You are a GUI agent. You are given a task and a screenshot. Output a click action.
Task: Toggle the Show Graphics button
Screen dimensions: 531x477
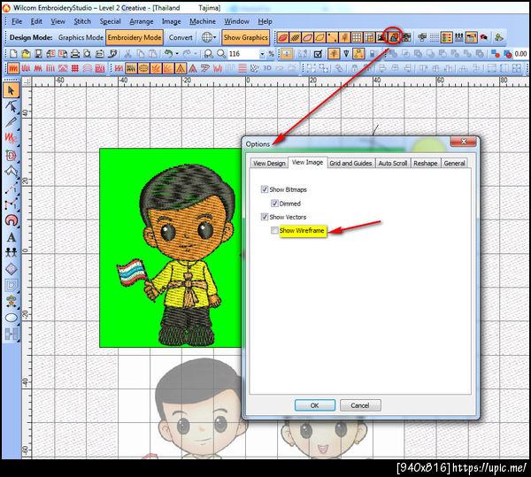(x=245, y=37)
